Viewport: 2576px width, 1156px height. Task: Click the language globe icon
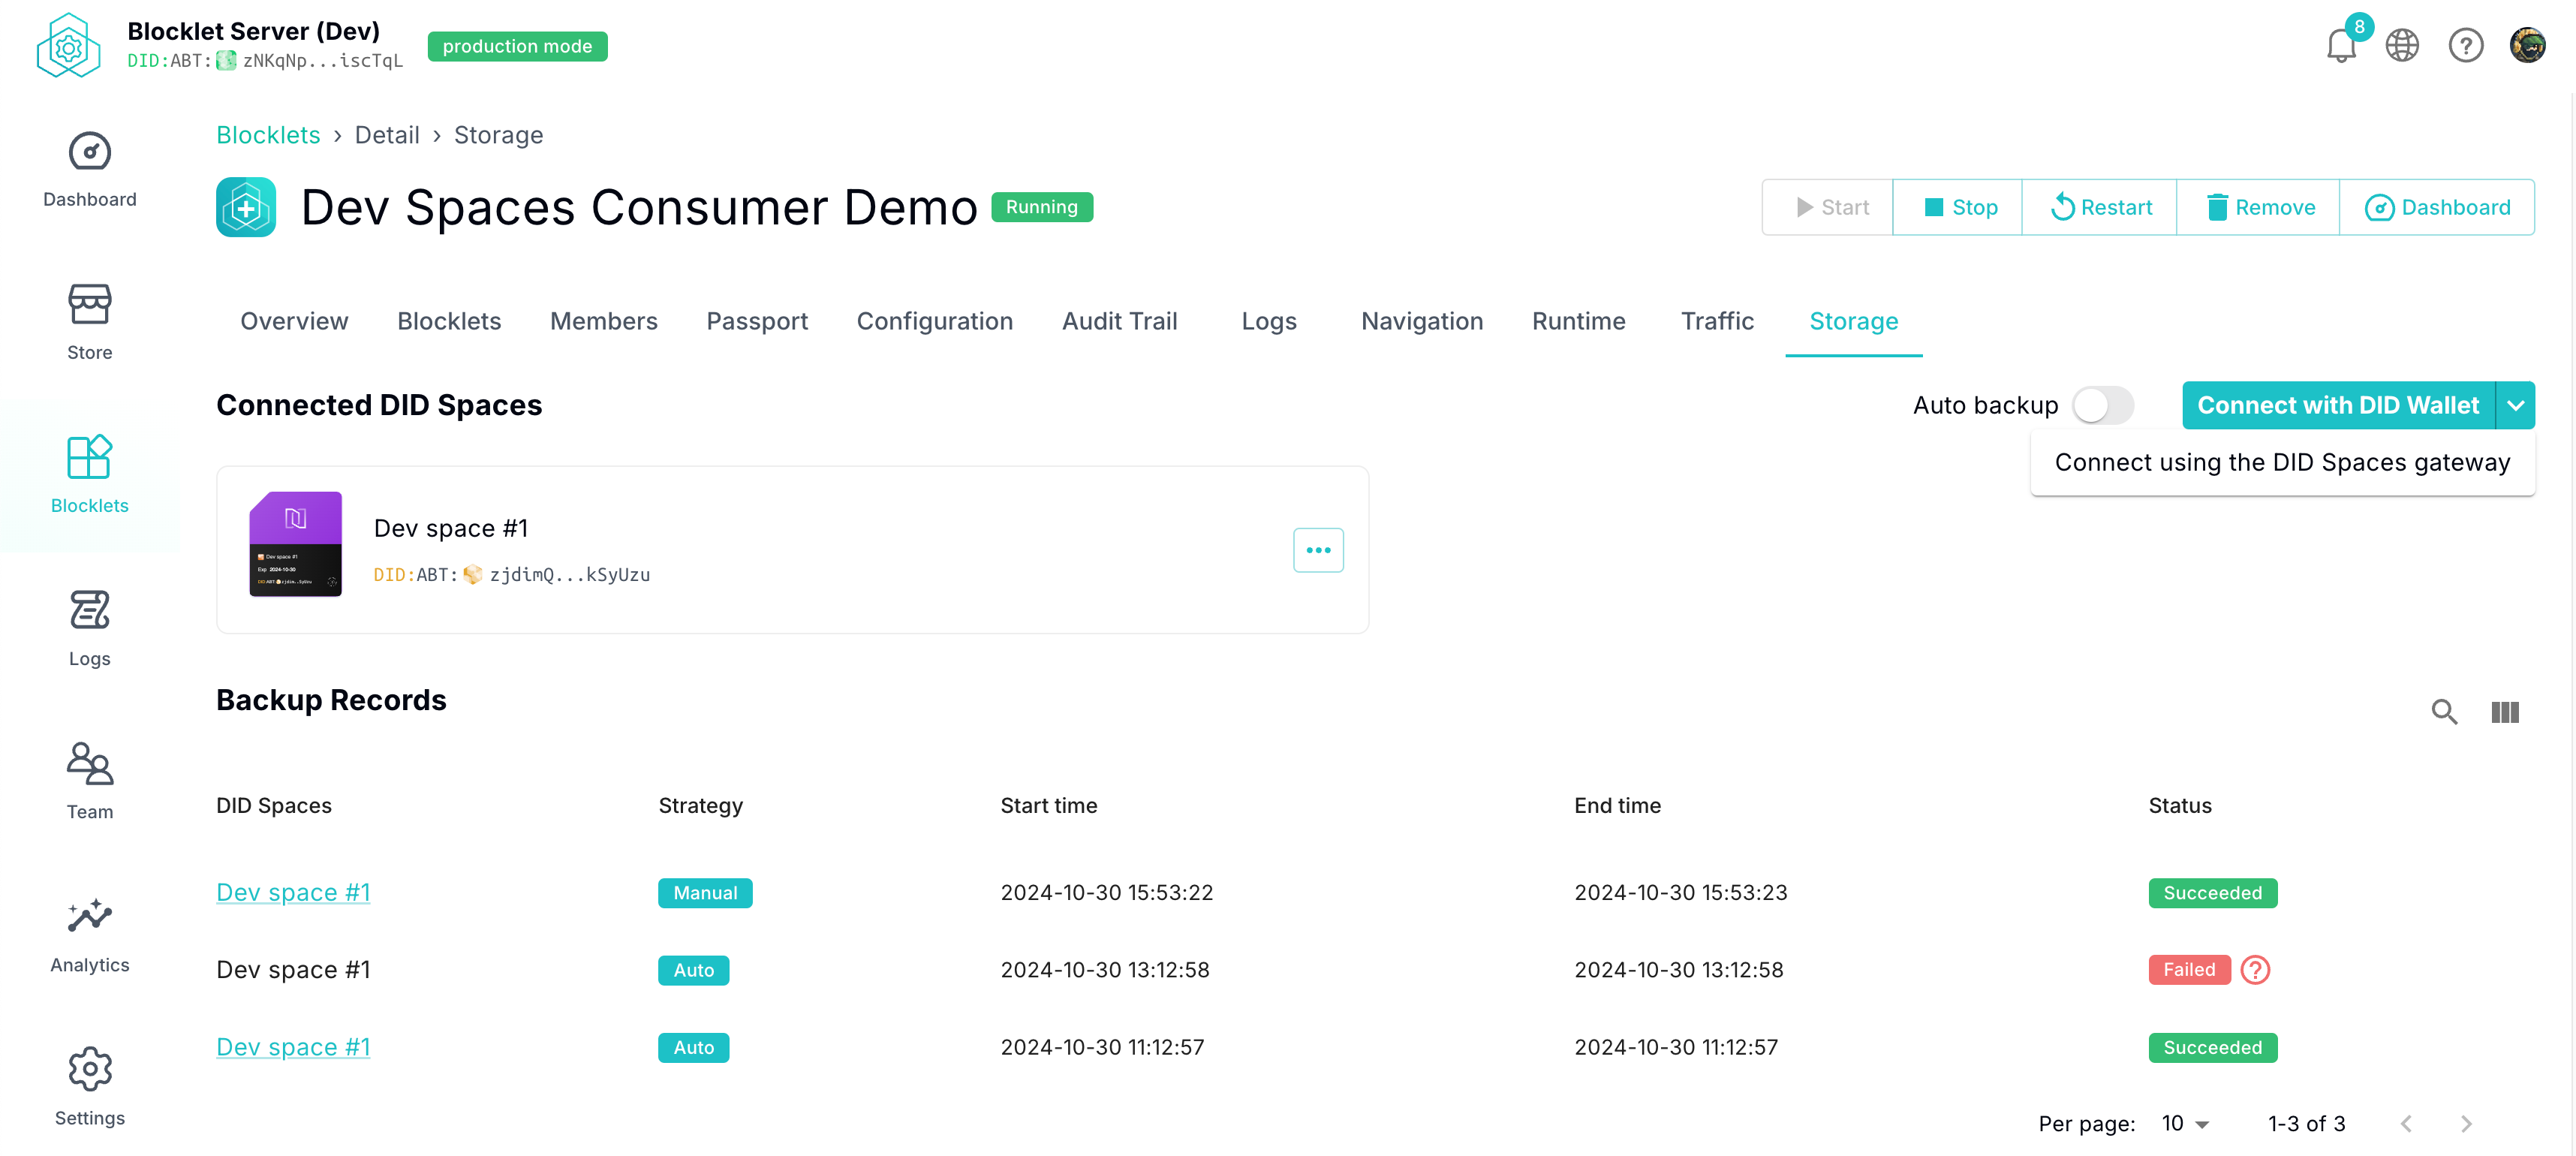[2402, 46]
